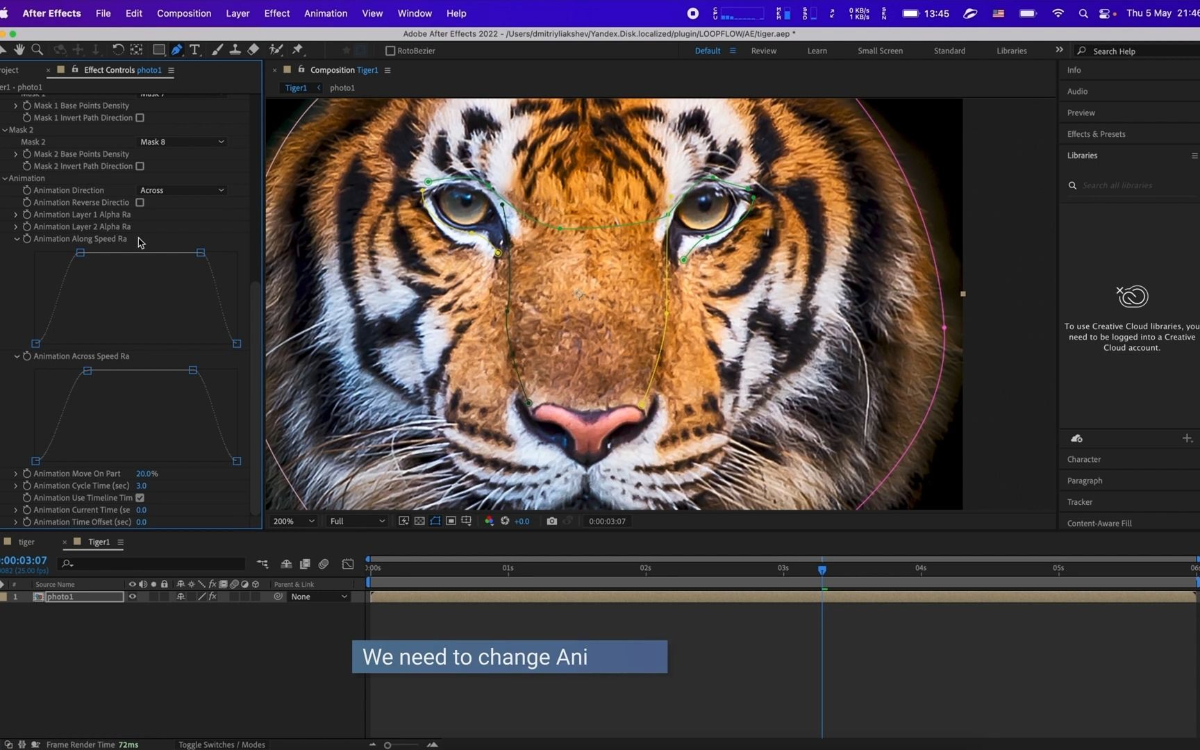1200x750 pixels.
Task: Click timeline zoom slider handle
Action: point(387,745)
